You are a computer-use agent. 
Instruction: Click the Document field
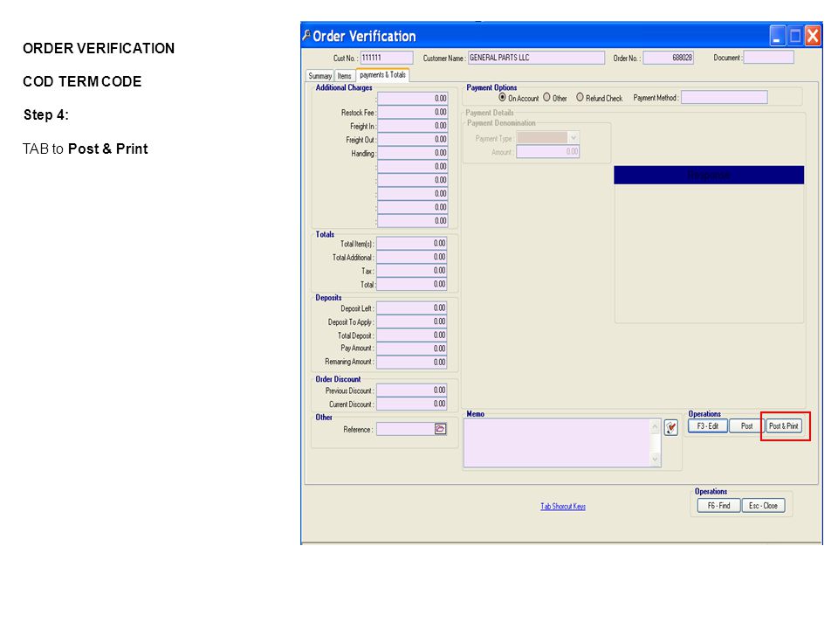pyautogui.click(x=768, y=58)
